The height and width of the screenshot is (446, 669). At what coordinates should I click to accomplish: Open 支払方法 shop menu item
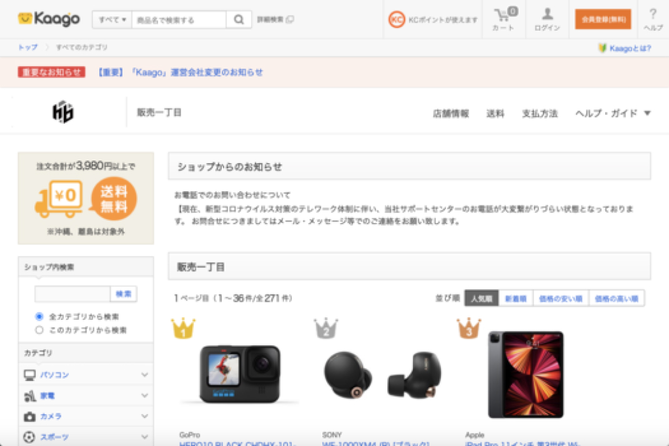(540, 114)
